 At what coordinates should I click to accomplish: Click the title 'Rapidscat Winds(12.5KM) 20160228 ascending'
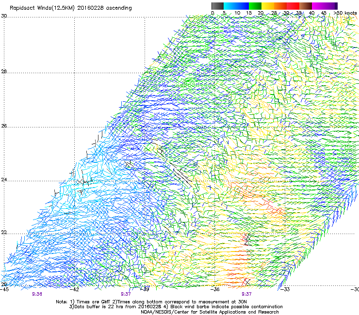pos(71,8)
